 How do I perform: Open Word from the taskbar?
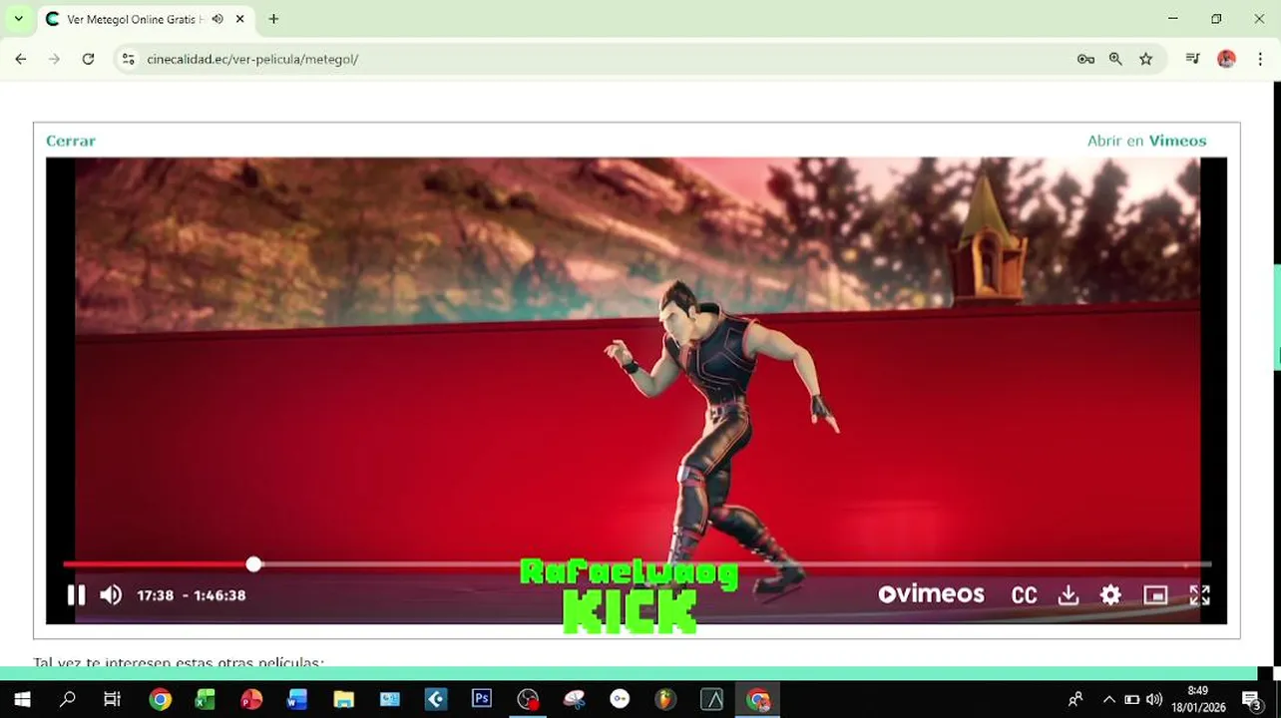coord(296,700)
